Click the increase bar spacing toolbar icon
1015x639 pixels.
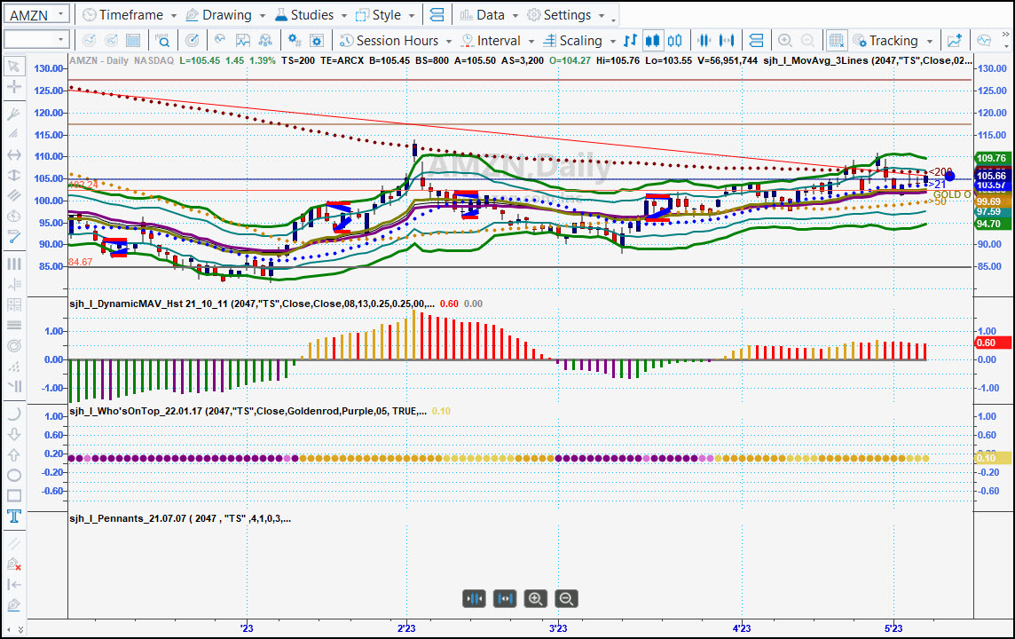pos(727,40)
